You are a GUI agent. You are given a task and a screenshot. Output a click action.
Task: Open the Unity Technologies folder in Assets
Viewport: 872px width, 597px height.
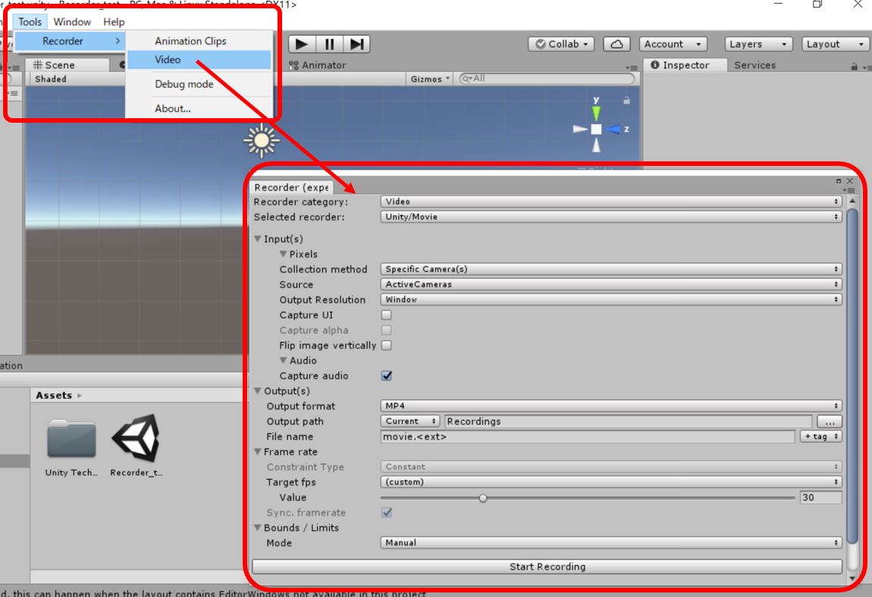coord(71,439)
